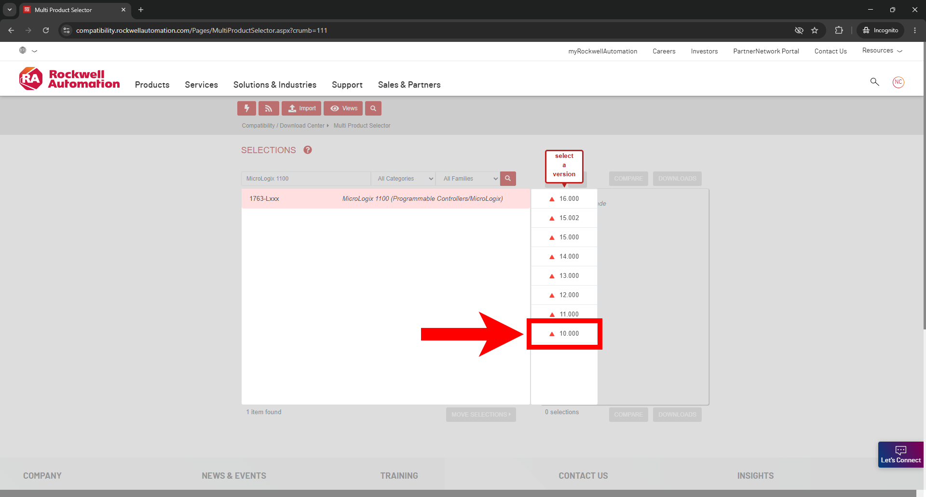
Task: Click the address bar URL
Action: [x=202, y=30]
